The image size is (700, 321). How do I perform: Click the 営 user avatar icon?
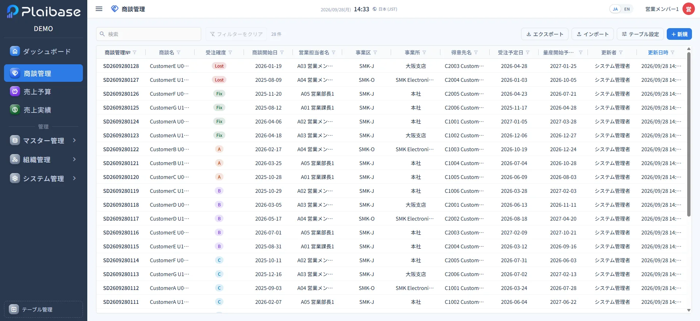(688, 9)
